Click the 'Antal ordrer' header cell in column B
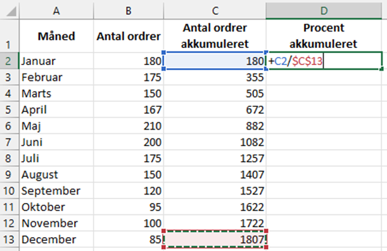 (x=129, y=36)
